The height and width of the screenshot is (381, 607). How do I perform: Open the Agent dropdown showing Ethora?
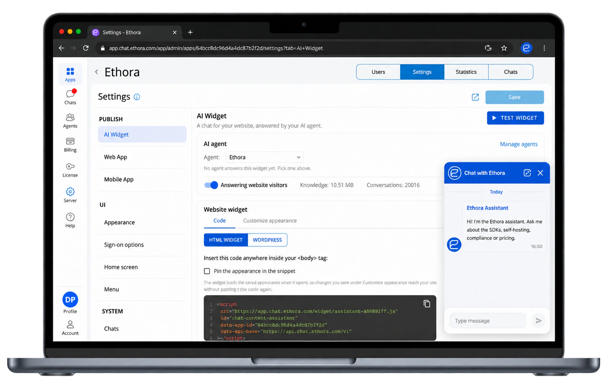(x=264, y=157)
